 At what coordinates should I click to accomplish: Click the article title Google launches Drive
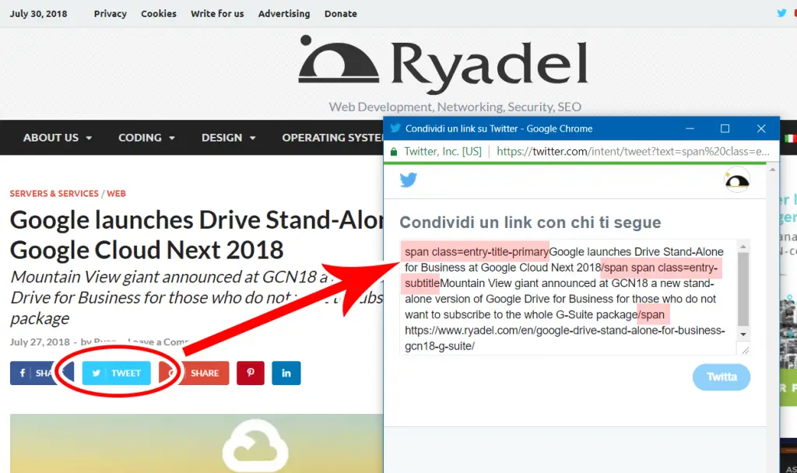197,235
